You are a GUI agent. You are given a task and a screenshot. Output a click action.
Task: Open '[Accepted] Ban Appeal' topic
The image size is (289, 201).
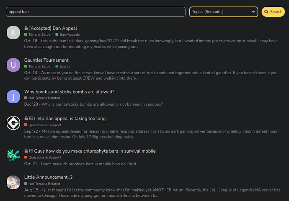(x=53, y=28)
